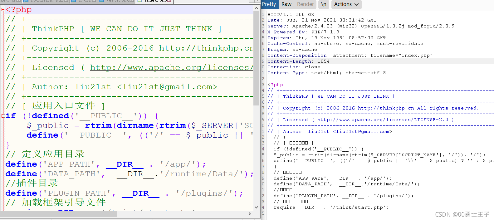Click the define('PLUGIN_PATH' line in the response
The height and width of the screenshot is (220, 494).
[x=344, y=196]
